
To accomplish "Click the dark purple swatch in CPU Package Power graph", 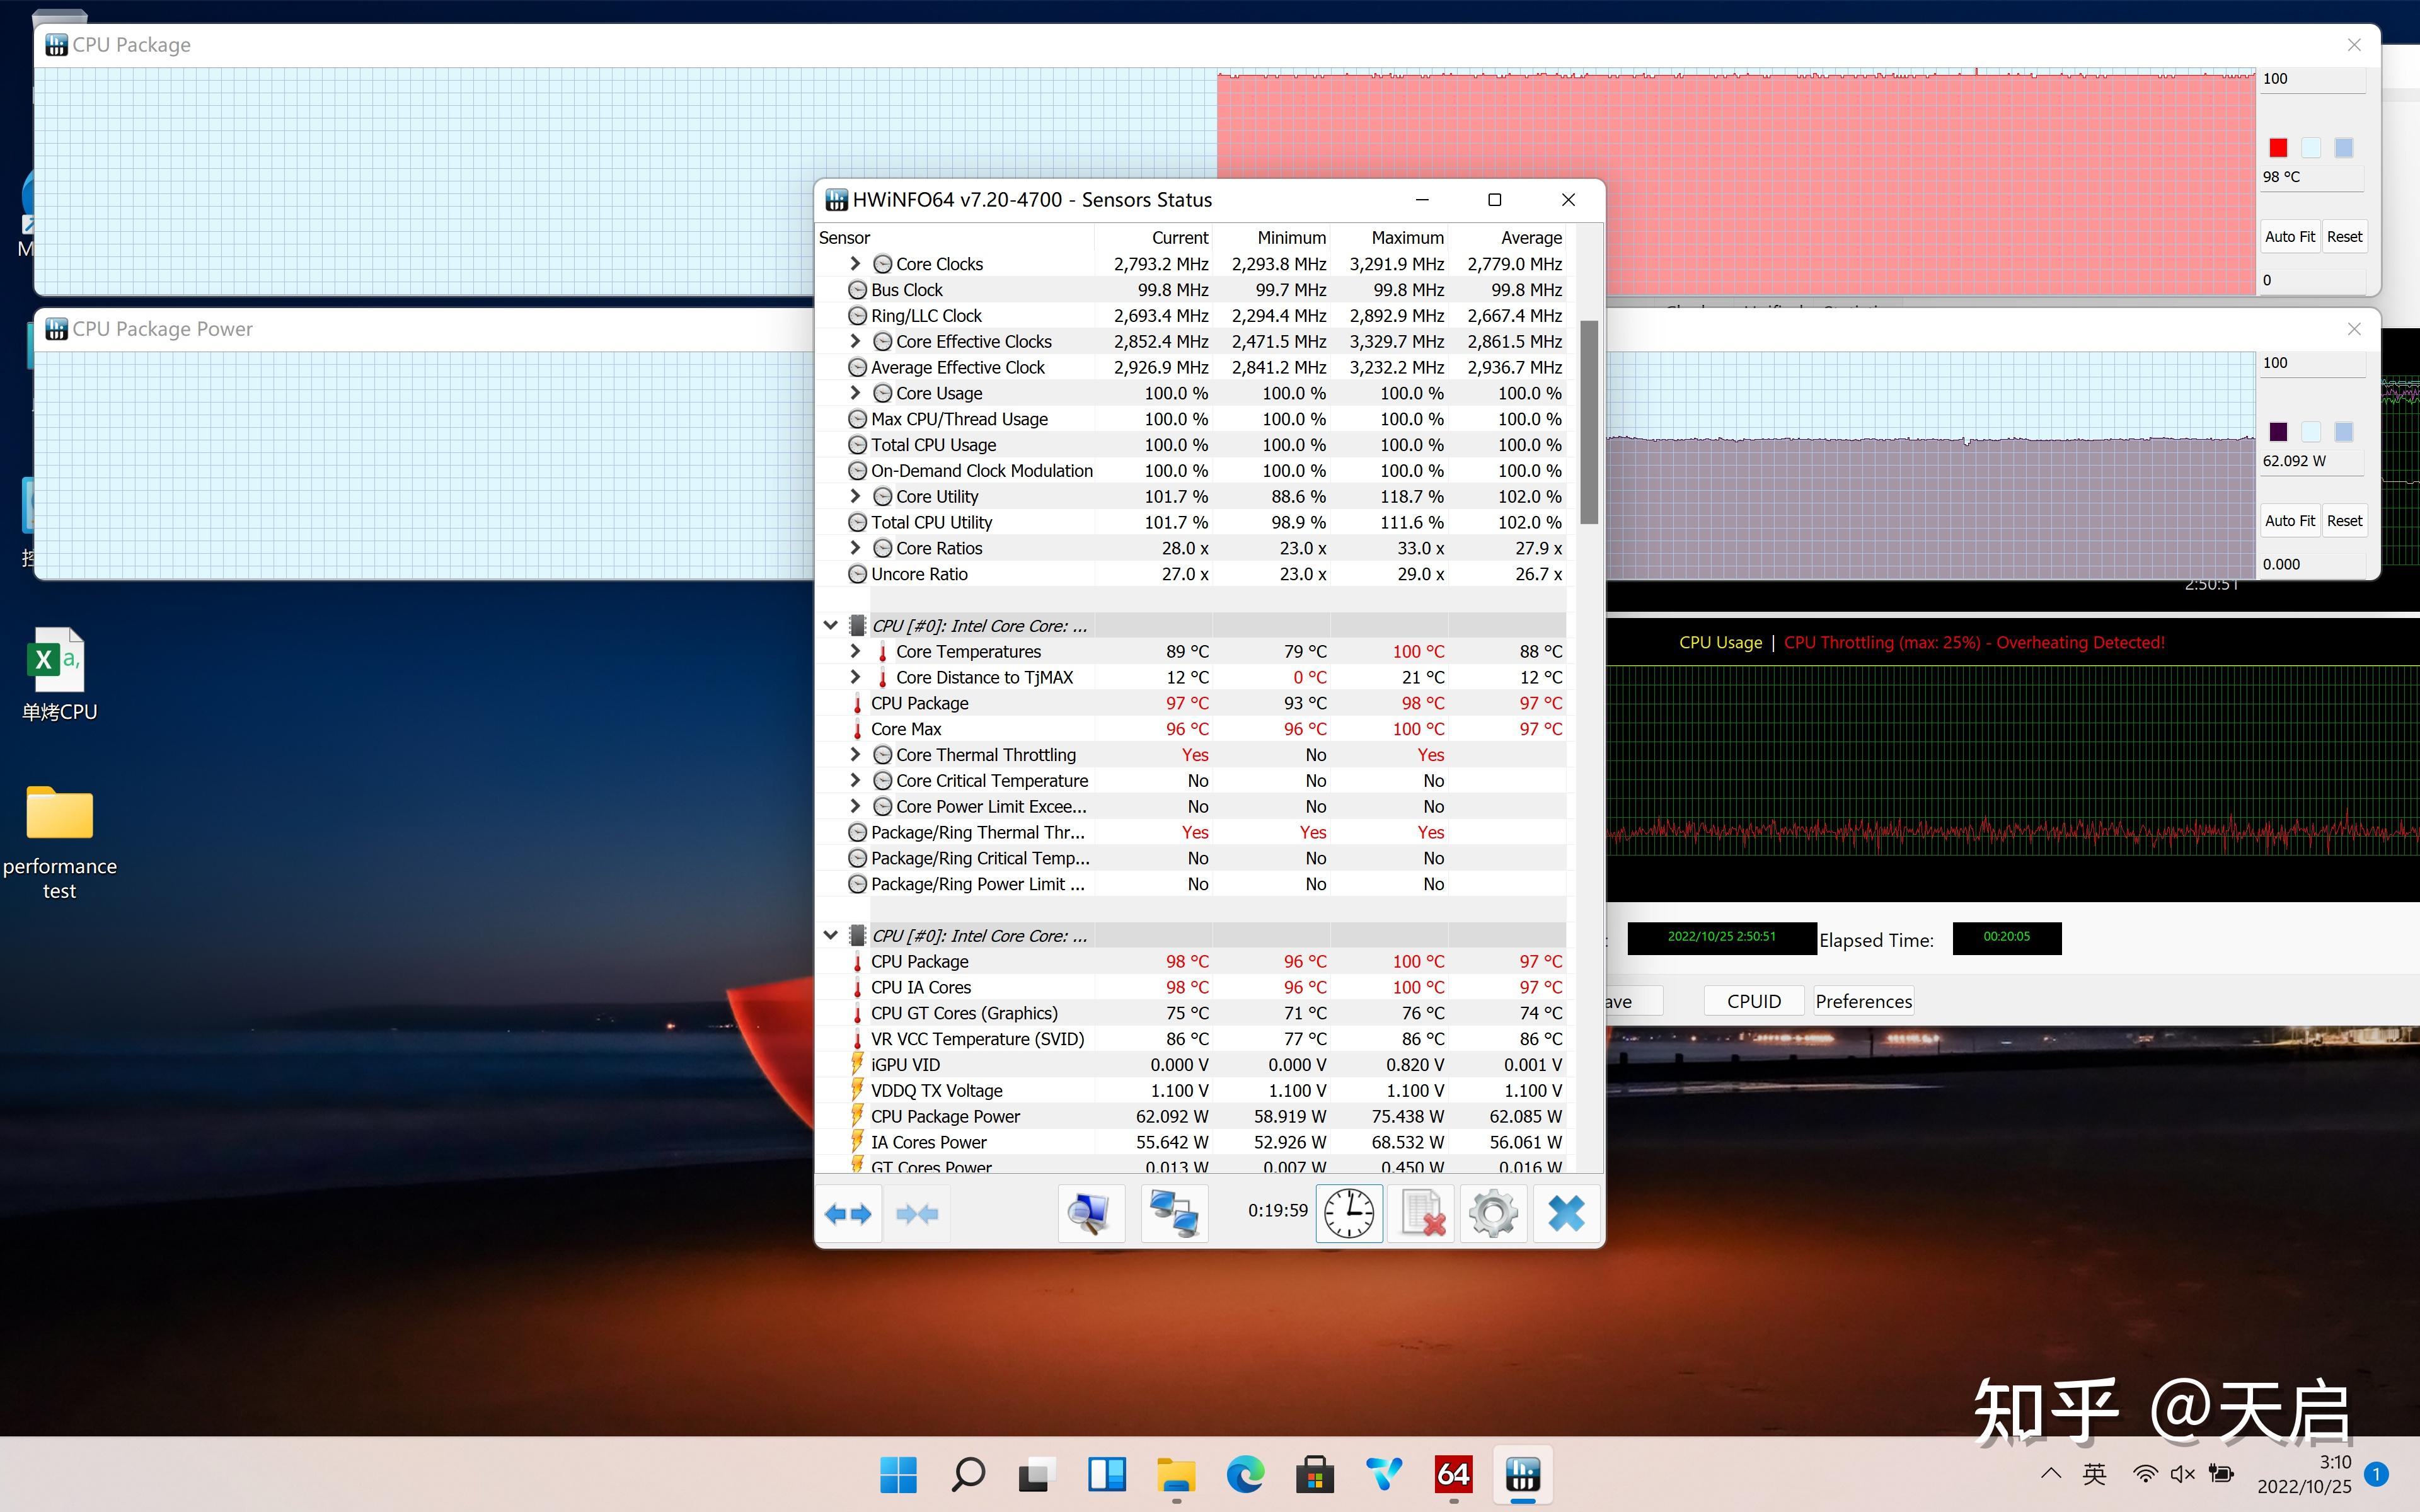I will click(2278, 432).
